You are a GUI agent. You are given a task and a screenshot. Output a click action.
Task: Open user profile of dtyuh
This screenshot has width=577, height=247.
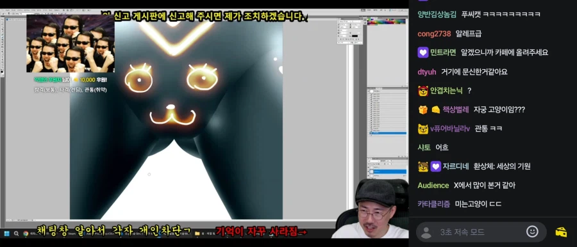coord(426,72)
